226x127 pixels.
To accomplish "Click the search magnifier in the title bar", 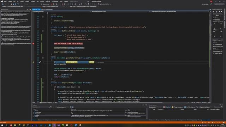I will click(88, 1).
